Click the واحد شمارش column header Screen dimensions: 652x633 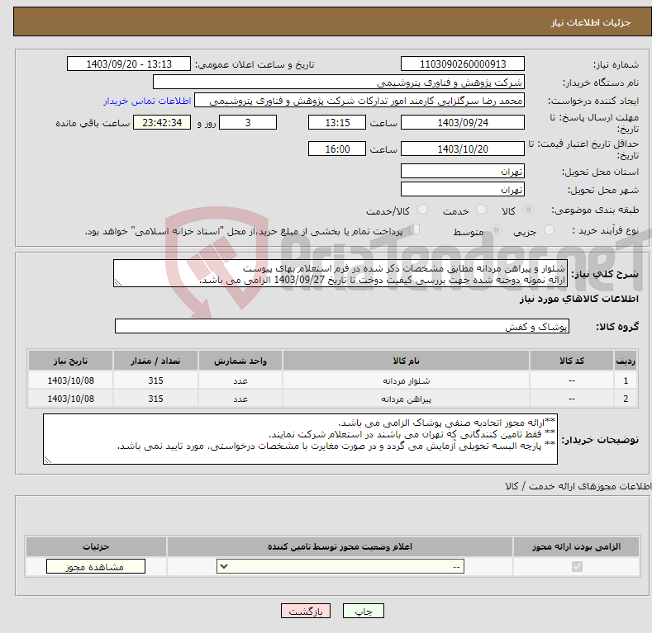coord(240,361)
